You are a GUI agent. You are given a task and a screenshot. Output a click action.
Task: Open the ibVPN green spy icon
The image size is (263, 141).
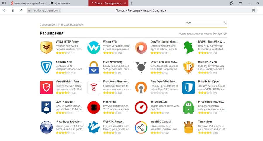coord(188,47)
